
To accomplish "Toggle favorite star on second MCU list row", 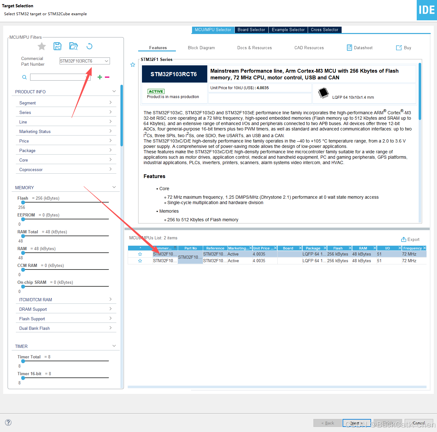I will [140, 261].
